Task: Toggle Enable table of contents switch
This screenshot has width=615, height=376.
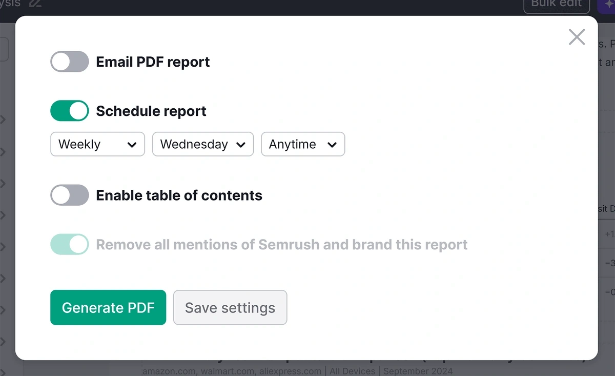Action: (70, 195)
